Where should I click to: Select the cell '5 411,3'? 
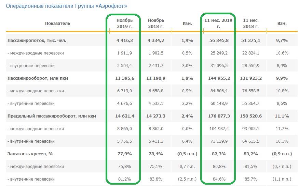point(156,141)
